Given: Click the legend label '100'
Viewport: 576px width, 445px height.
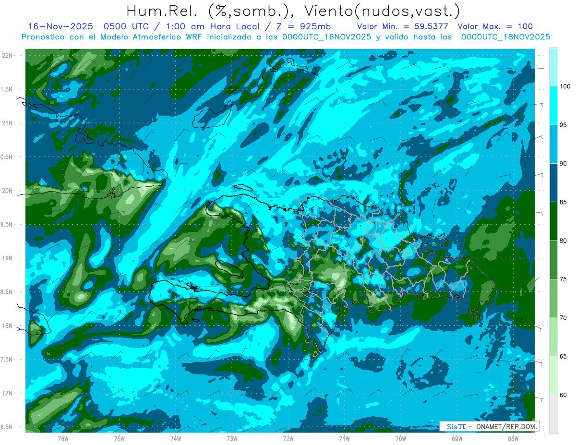Looking at the screenshot, I should click(x=565, y=87).
